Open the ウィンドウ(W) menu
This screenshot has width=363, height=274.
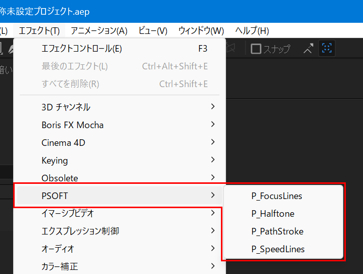[201, 30]
